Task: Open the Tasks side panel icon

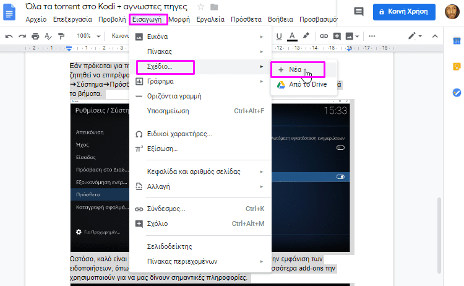Action: [x=457, y=93]
